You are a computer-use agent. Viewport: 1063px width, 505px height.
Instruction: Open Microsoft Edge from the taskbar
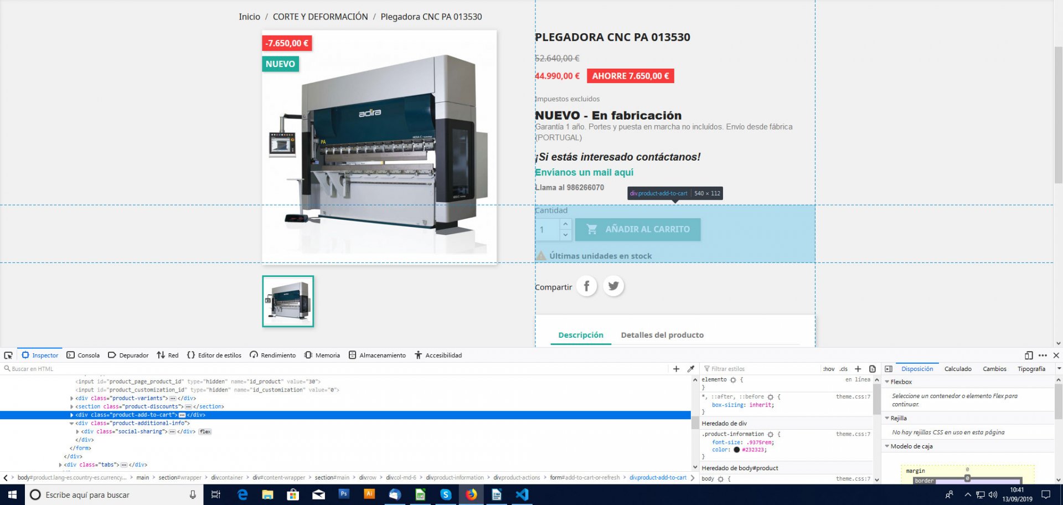point(242,494)
